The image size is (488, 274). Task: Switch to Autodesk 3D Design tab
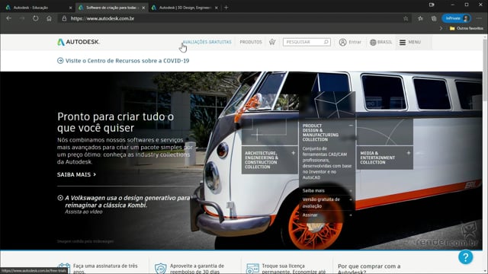[185, 8]
